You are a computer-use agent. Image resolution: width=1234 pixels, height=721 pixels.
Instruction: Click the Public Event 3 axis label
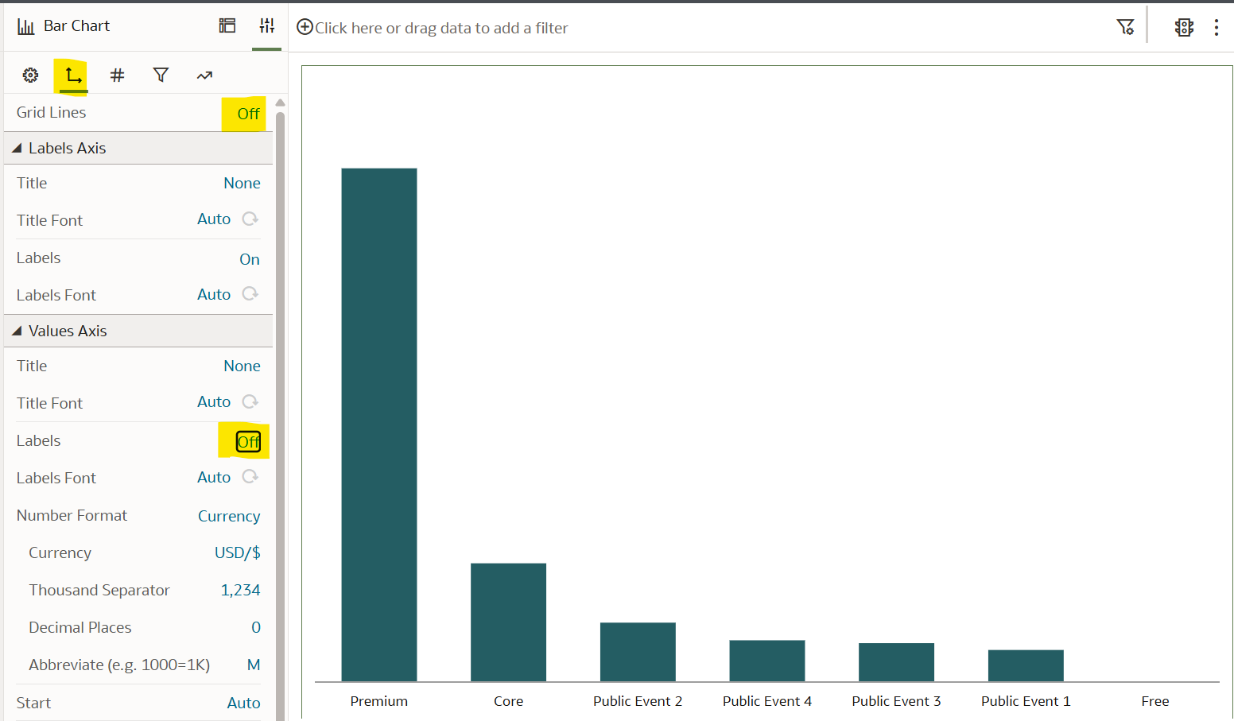pyautogui.click(x=896, y=701)
